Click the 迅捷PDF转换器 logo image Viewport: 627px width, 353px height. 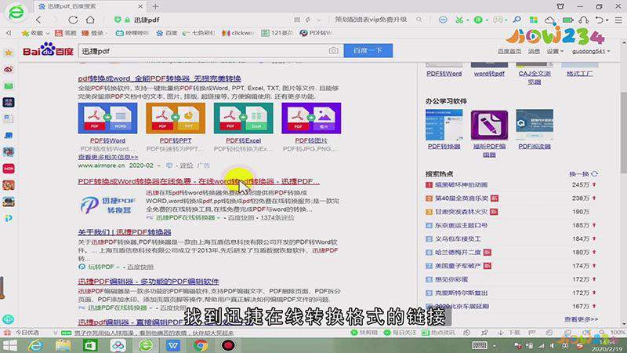point(108,205)
